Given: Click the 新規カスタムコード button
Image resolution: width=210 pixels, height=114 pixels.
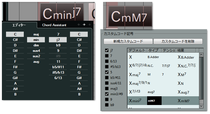Looking at the screenshot, I should [128, 41].
